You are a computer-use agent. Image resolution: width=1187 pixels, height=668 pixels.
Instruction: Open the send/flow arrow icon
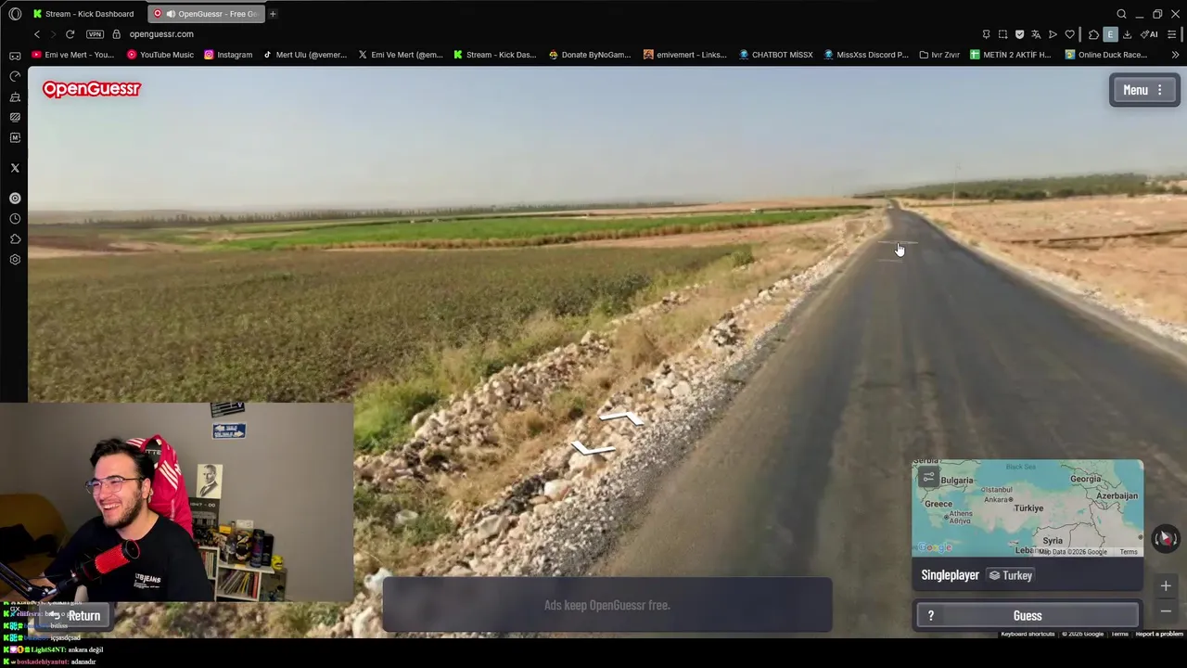pos(1053,34)
